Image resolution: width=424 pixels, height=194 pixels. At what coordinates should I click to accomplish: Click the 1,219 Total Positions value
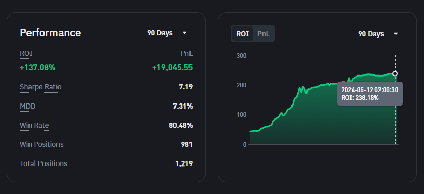click(184, 163)
